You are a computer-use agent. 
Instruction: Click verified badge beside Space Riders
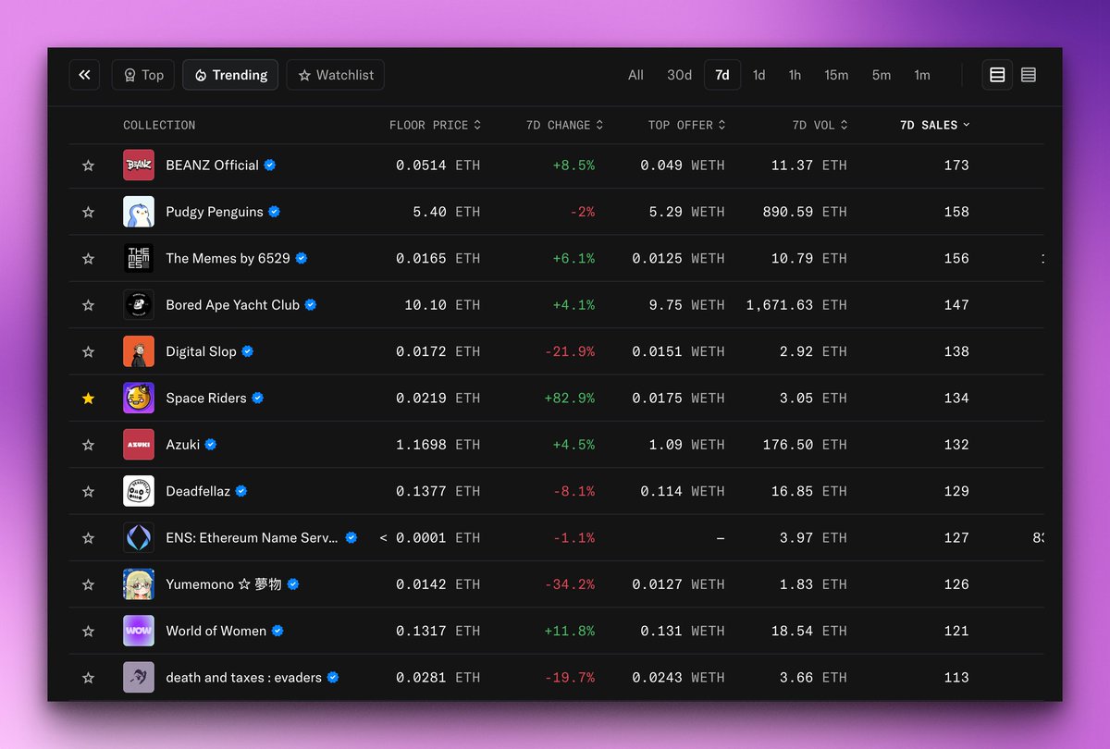[258, 398]
